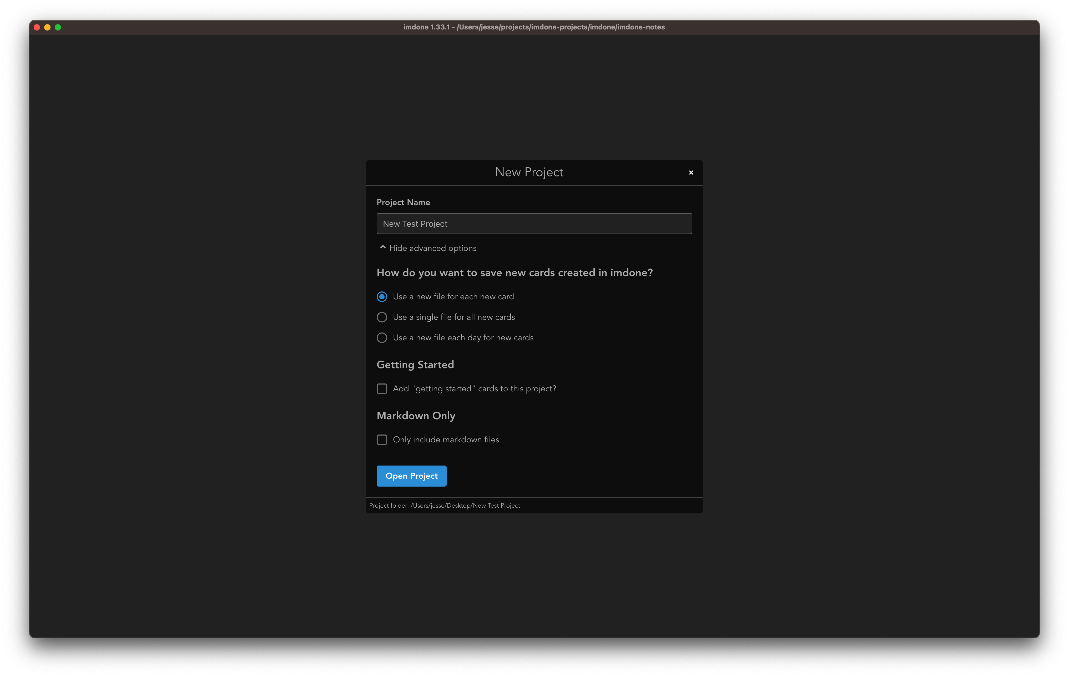Click the yellow minimize window button
Viewport: 1069px width, 677px height.
pyautogui.click(x=48, y=28)
